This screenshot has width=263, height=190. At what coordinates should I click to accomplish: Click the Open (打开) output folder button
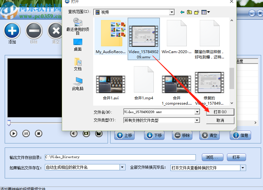click(236, 157)
